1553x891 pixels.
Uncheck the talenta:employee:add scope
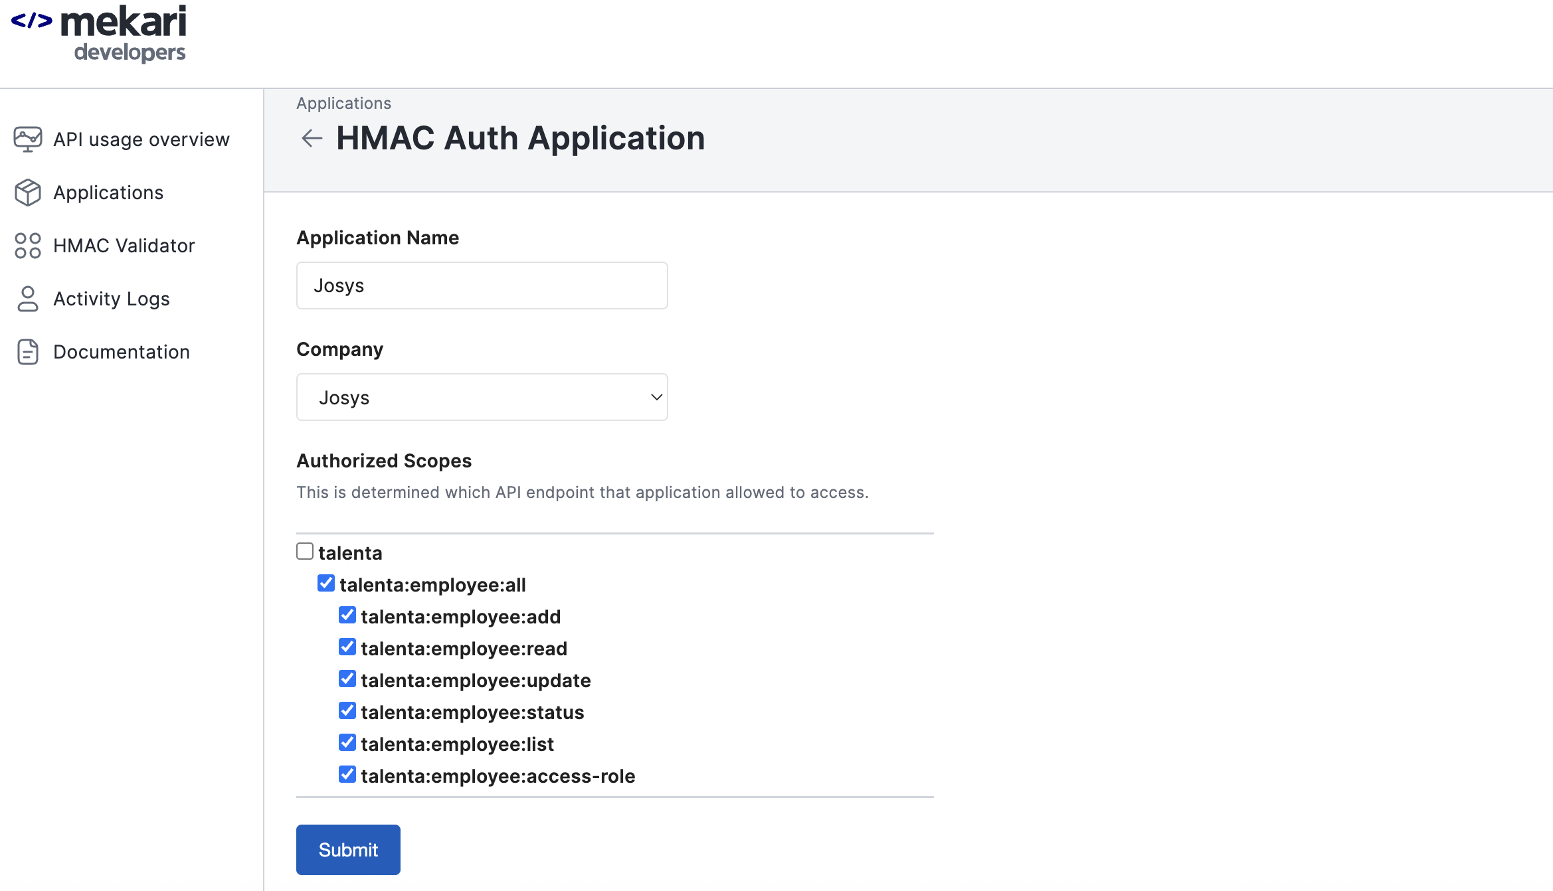tap(347, 615)
